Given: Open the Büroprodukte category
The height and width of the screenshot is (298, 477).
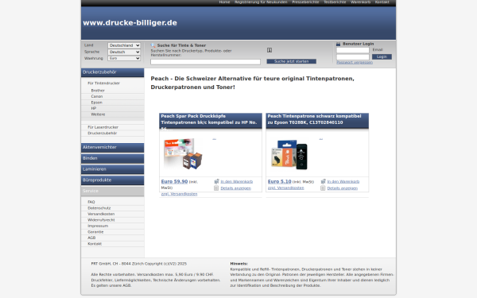Looking at the screenshot, I should (113, 180).
